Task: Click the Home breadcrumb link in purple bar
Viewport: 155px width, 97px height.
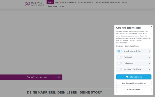Action: click(x=58, y=77)
